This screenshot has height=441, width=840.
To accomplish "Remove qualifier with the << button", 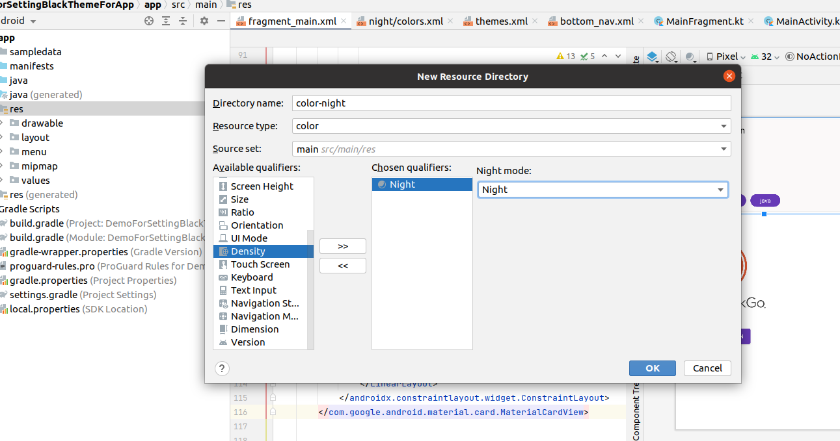I will (x=343, y=266).
